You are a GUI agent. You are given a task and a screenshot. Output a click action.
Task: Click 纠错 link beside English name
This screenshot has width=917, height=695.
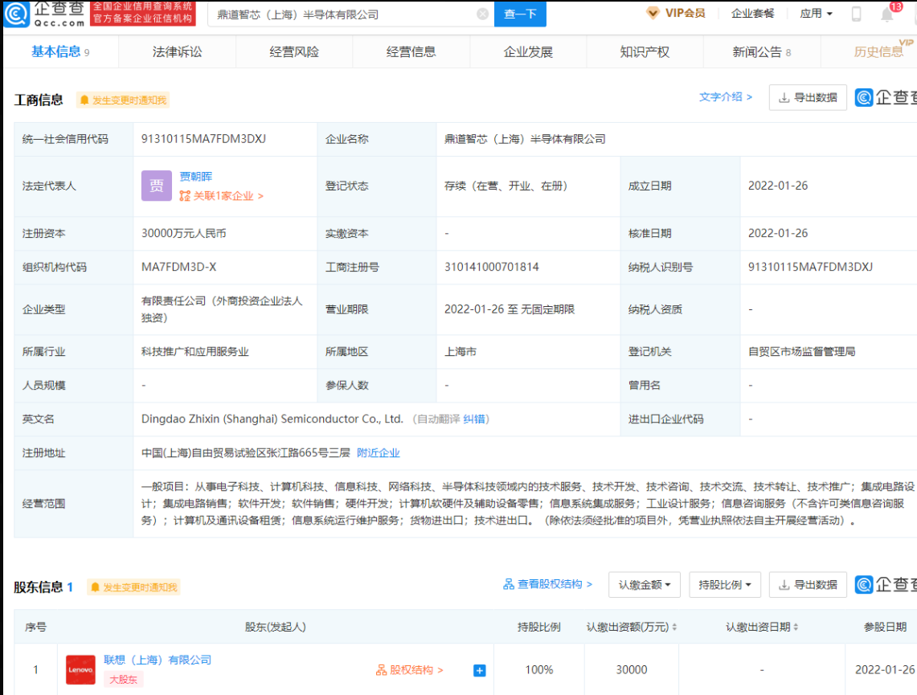tap(473, 419)
